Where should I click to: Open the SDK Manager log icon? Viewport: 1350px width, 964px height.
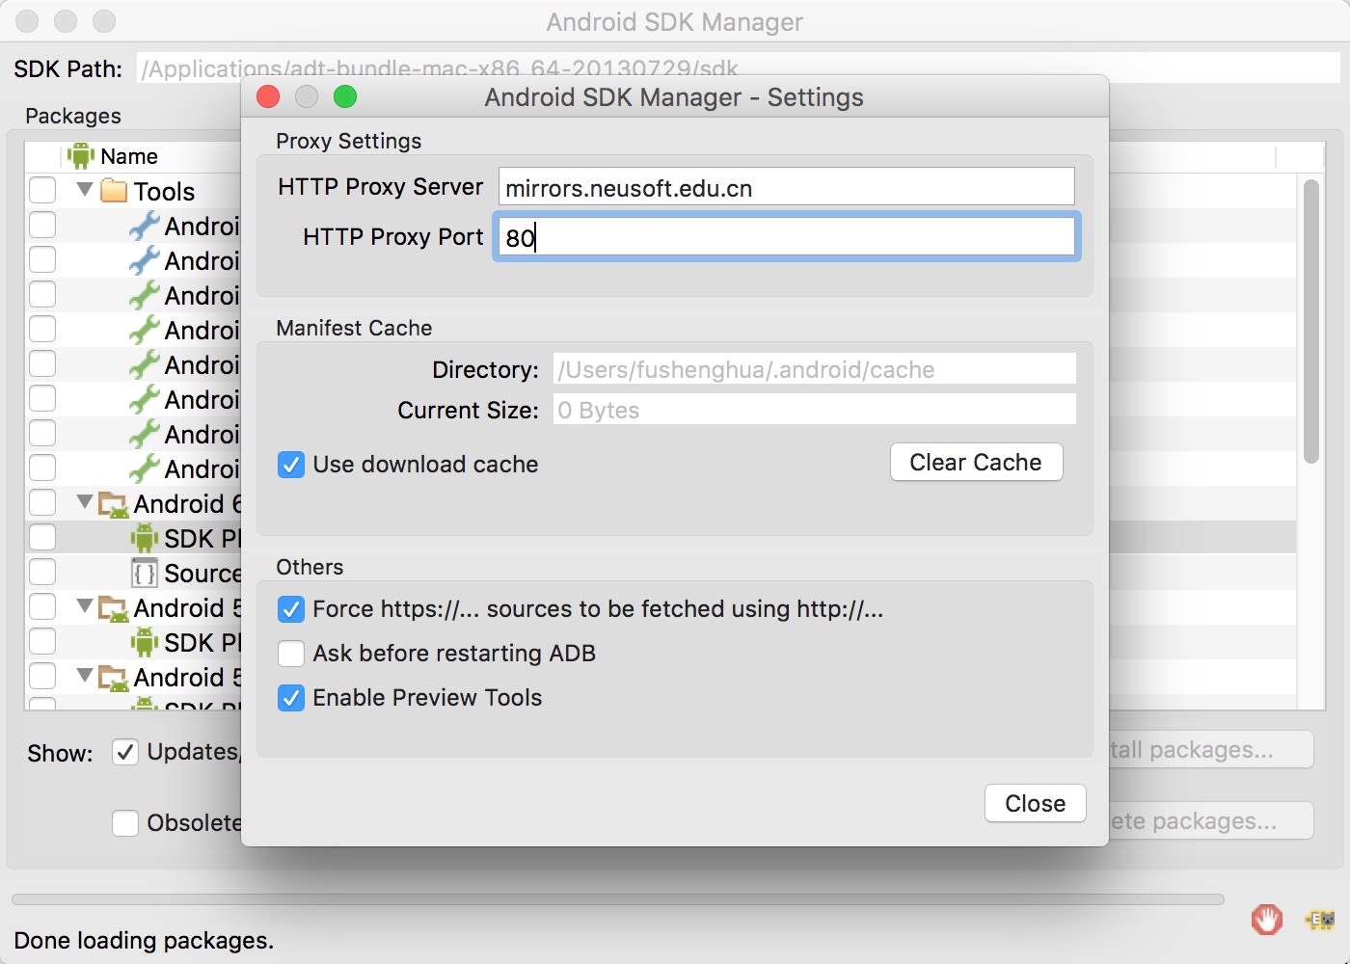pyautogui.click(x=1320, y=920)
